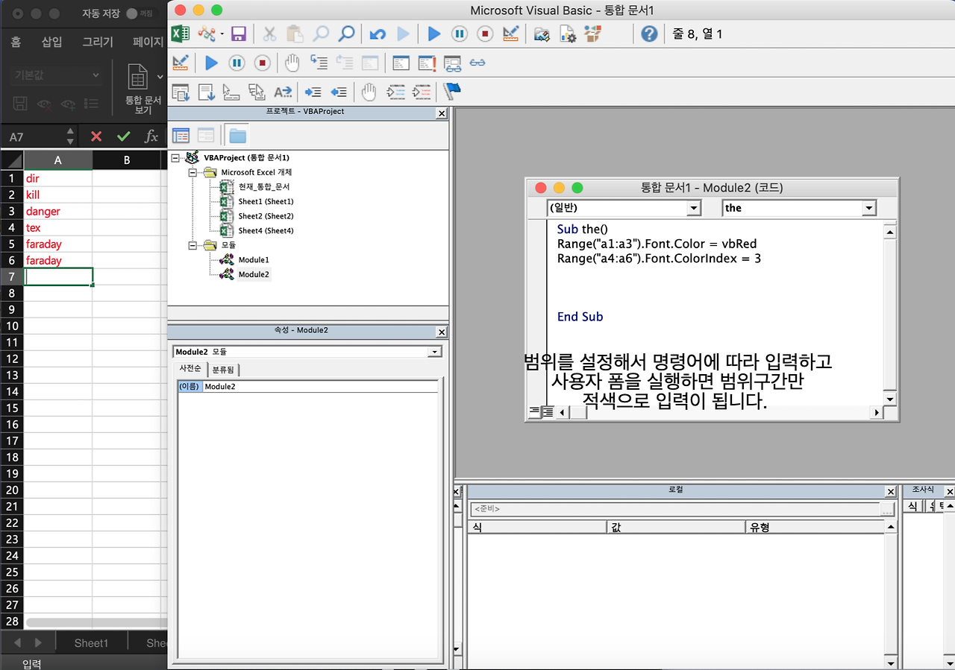Image resolution: width=955 pixels, height=670 pixels.
Task: Open the Immediate Window icon in Debug toolbar
Action: pos(427,63)
